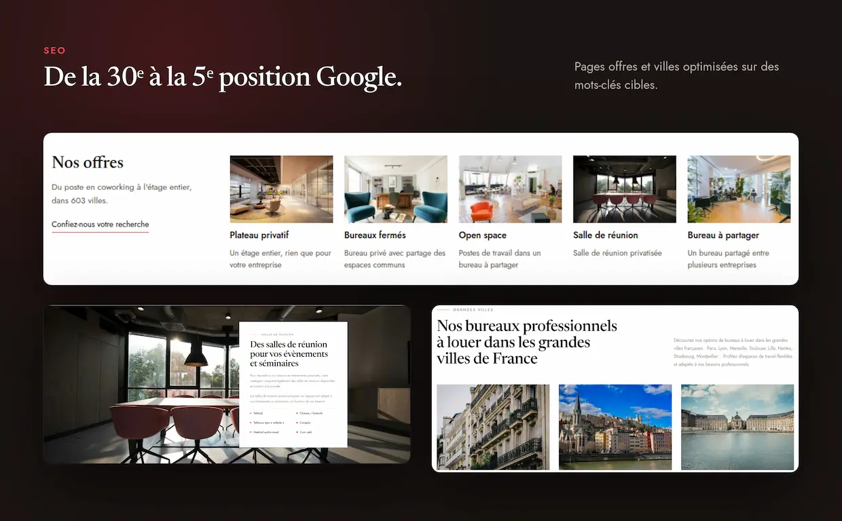Open the riverside church city photo
The height and width of the screenshot is (521, 842).
click(x=615, y=427)
